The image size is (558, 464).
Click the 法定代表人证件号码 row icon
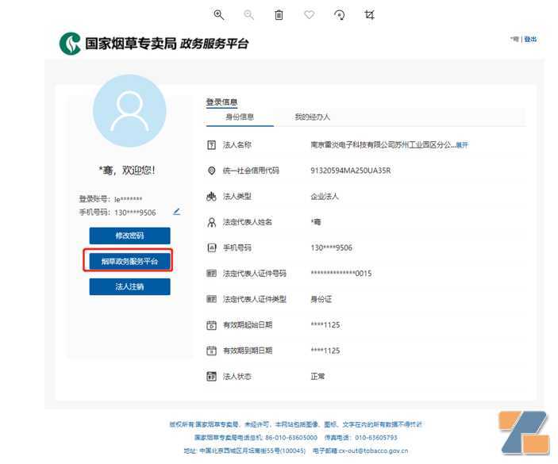tap(211, 274)
